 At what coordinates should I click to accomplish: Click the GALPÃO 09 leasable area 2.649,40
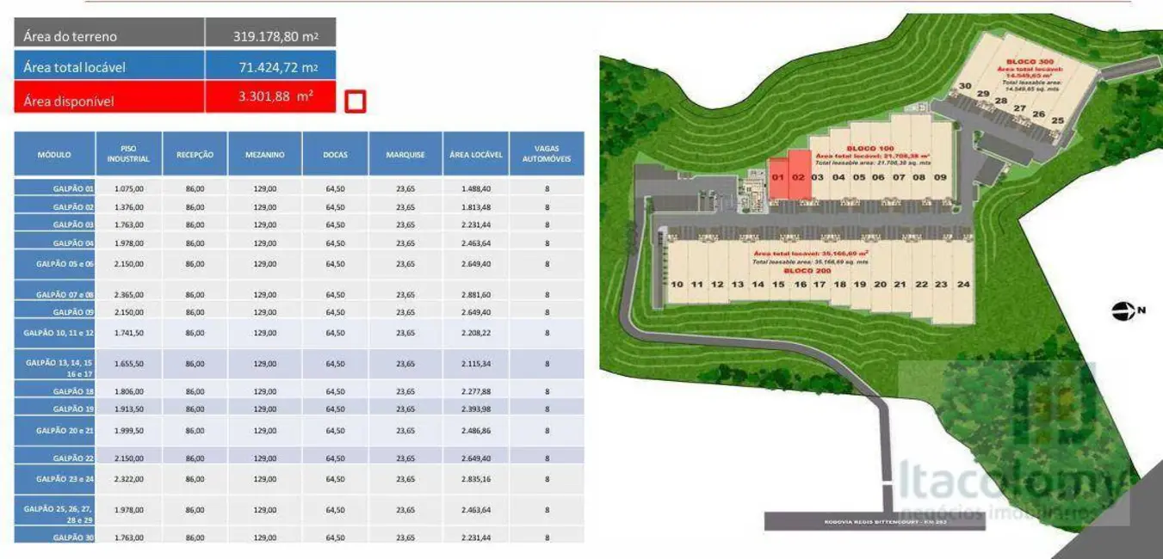coord(475,312)
